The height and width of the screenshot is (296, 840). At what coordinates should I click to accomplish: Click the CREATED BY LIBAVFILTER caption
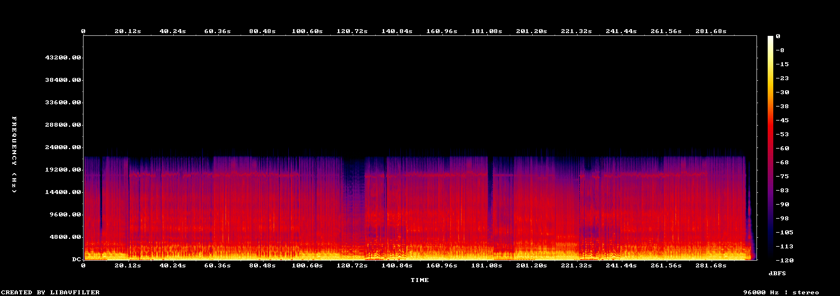[50, 292]
